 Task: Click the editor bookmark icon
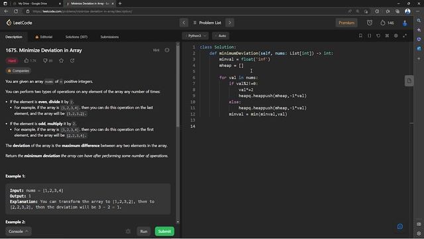tap(360, 36)
